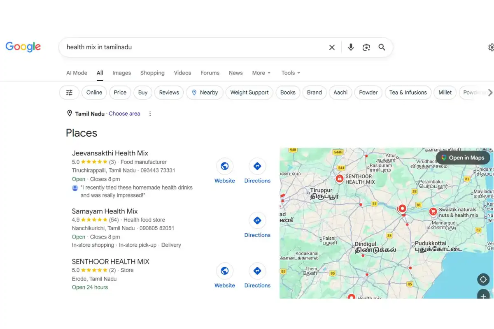The width and height of the screenshot is (494, 329).
Task: Switch to Images tab
Action: pyautogui.click(x=122, y=73)
